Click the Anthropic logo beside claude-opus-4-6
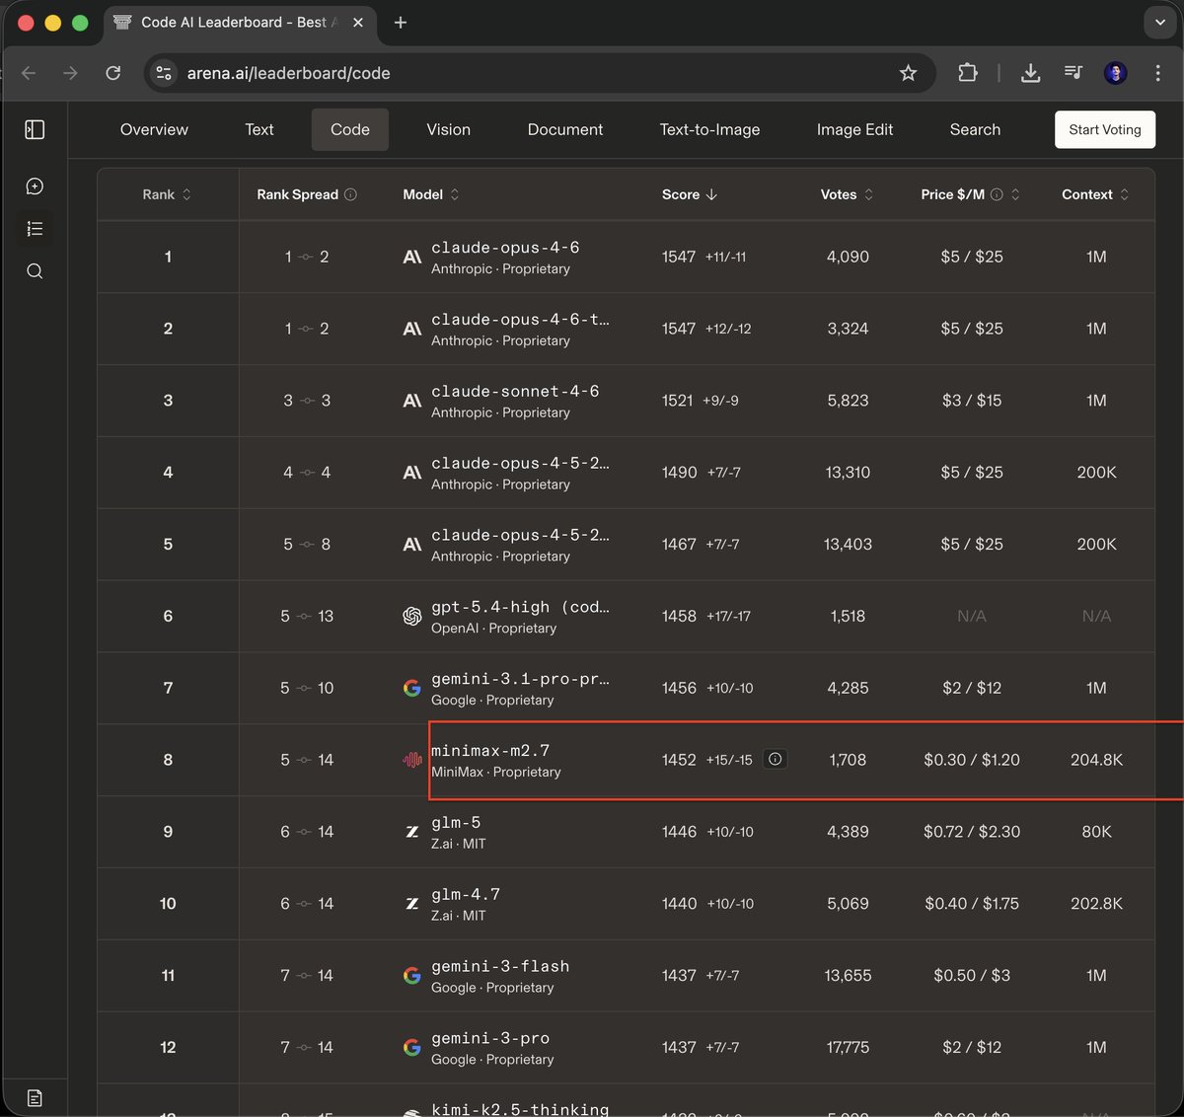 coord(412,258)
